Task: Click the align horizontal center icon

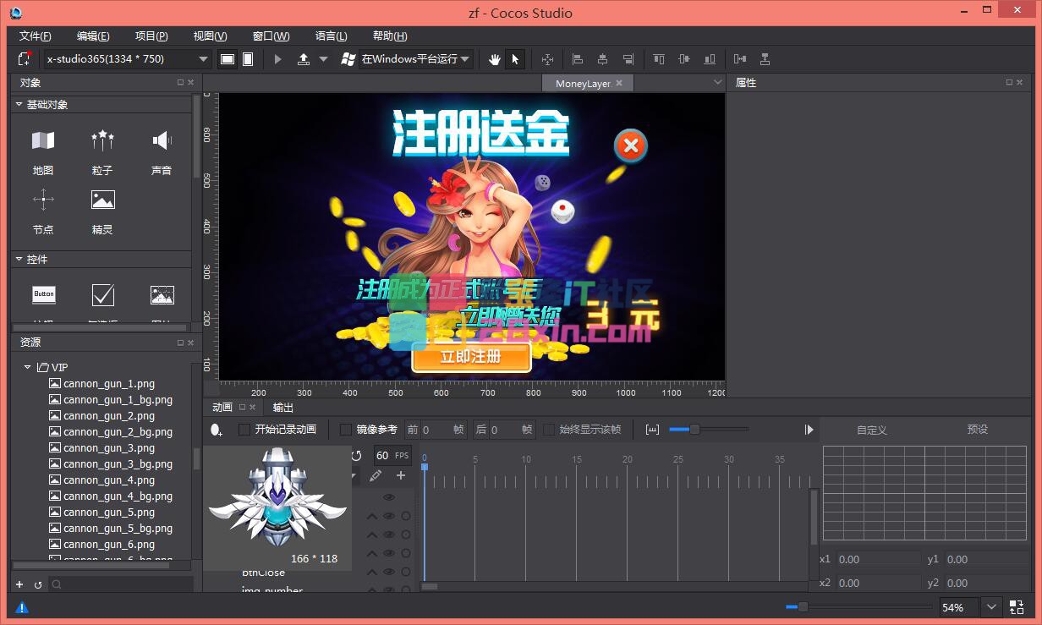Action: click(603, 59)
